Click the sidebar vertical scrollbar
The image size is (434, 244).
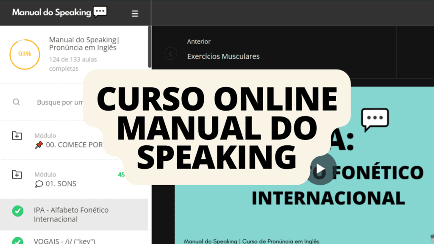149,47
